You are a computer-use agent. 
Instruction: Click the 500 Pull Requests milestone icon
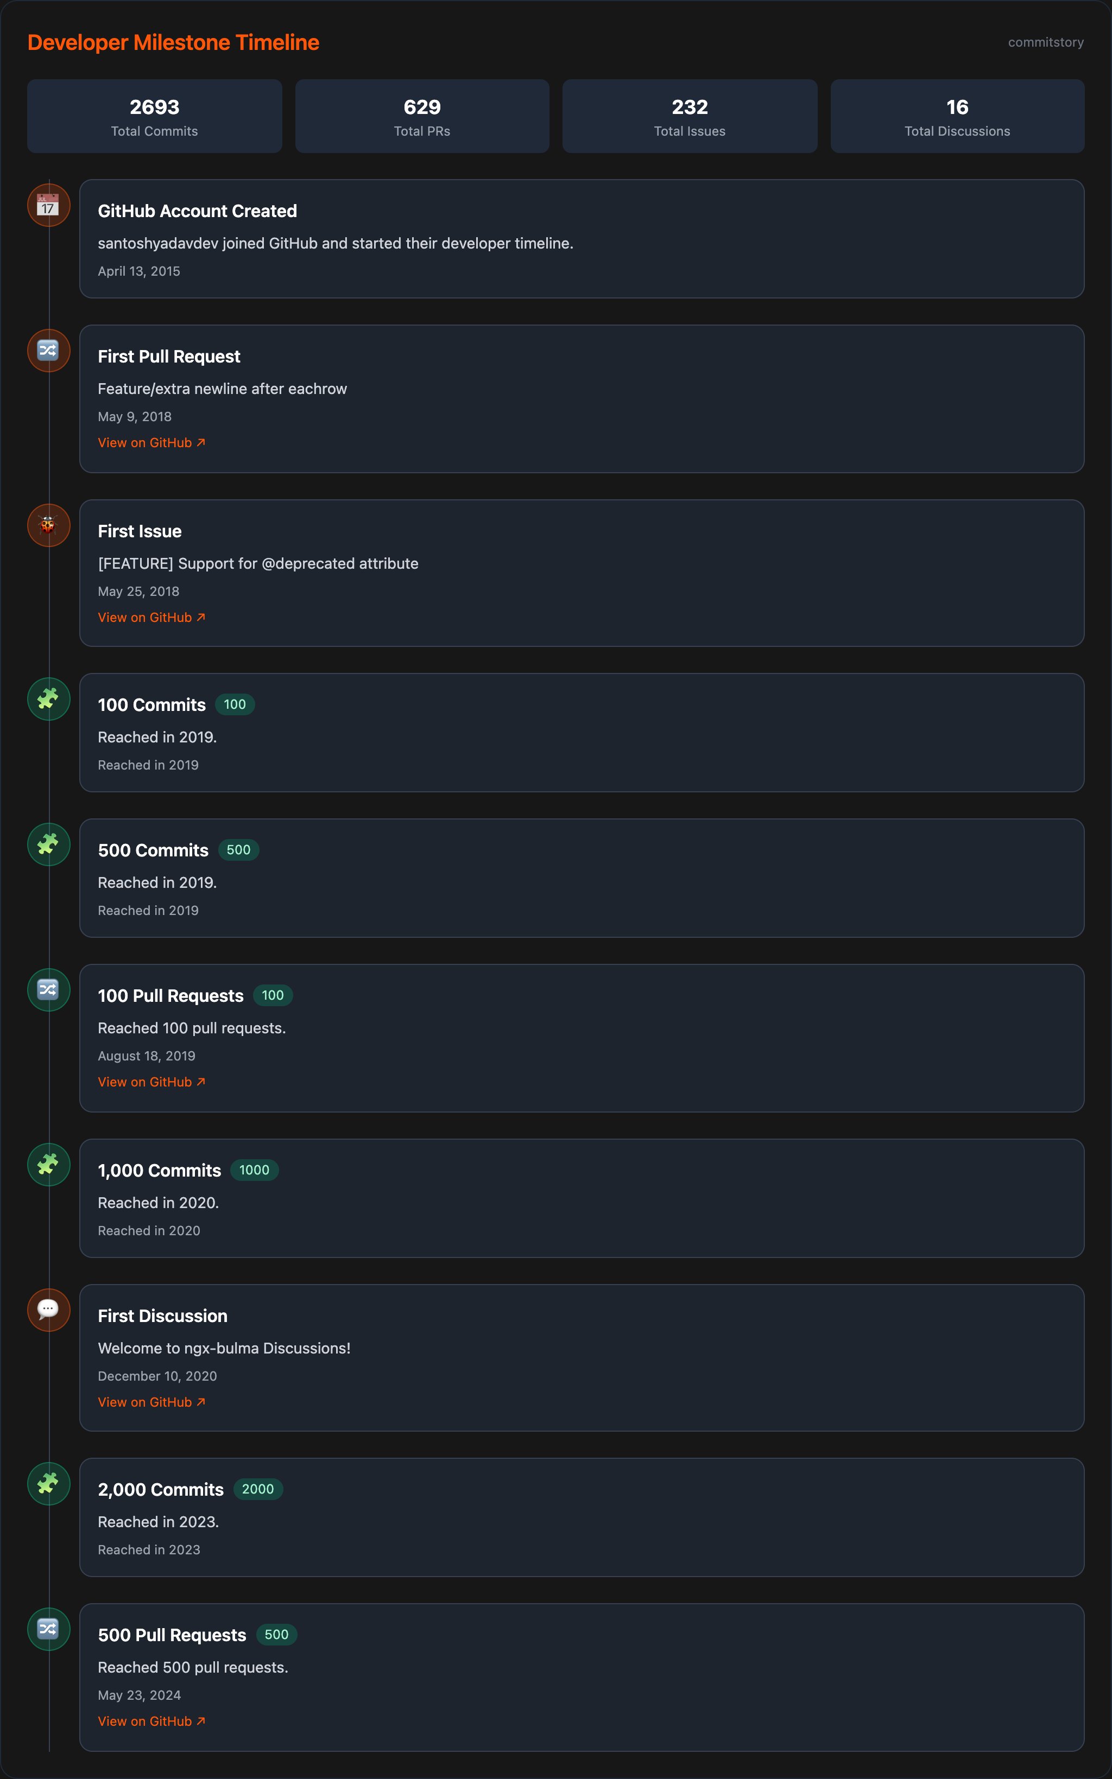point(48,1629)
